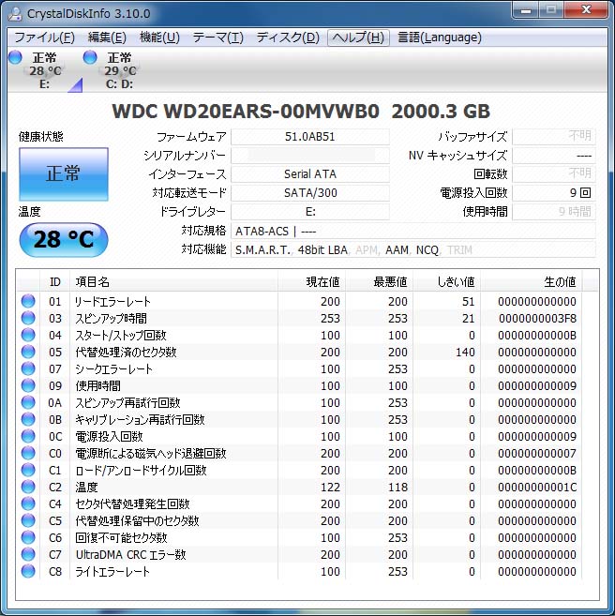The width and height of the screenshot is (615, 616).
Task: Click the 項目名 column header
Action: [x=173, y=281]
